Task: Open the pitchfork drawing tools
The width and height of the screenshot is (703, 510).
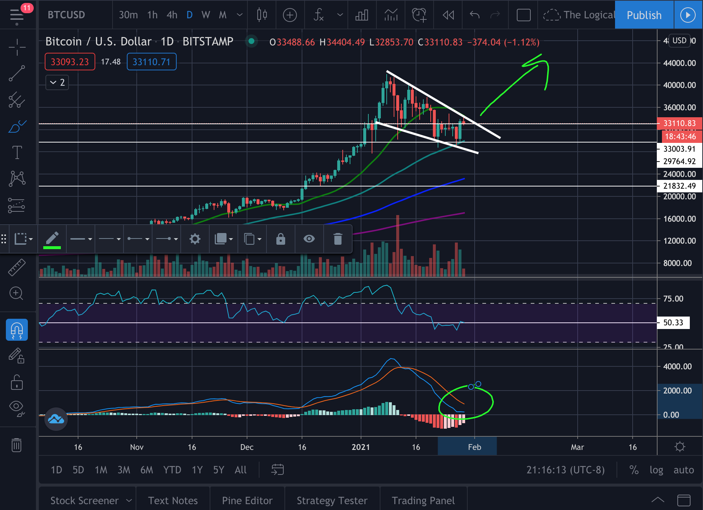Action: click(17, 100)
